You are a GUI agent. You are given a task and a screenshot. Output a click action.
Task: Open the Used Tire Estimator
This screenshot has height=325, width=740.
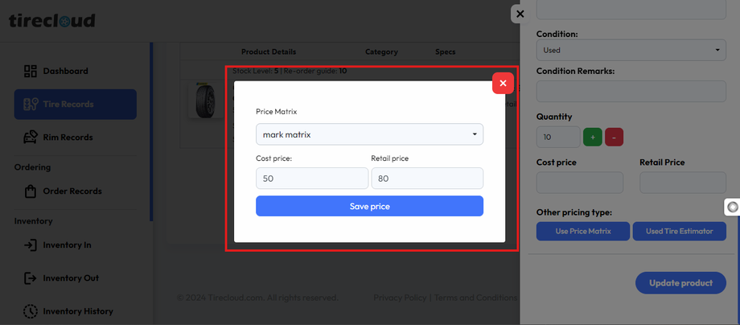point(679,232)
